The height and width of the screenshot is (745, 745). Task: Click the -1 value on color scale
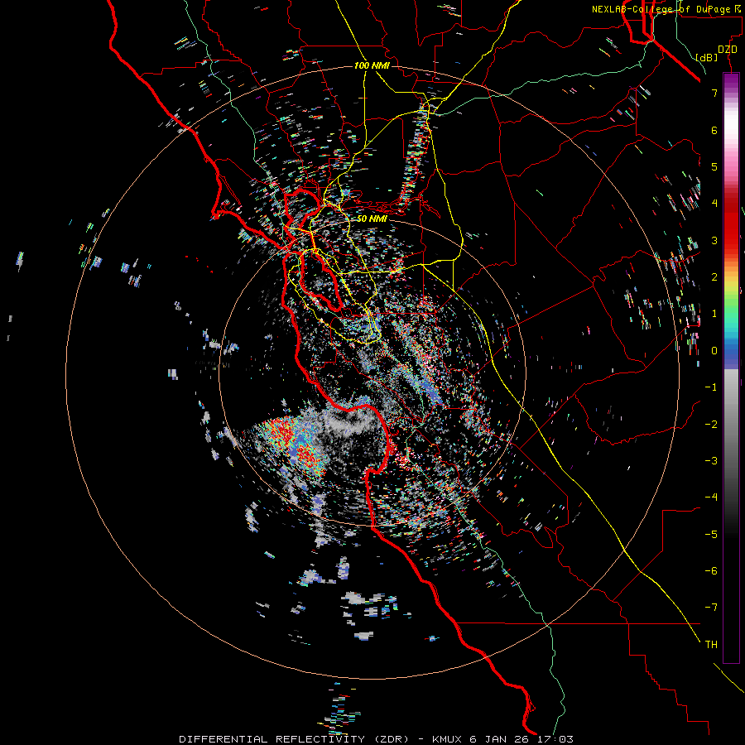click(x=711, y=387)
